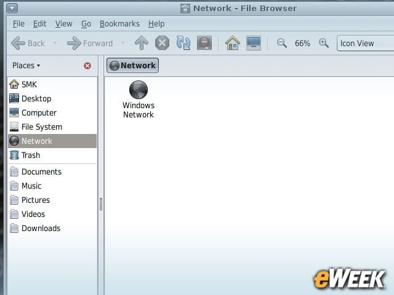Select Computer in Places sidebar

point(52,112)
